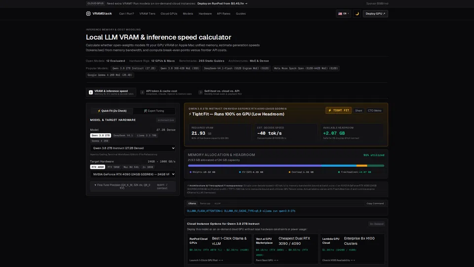Open the Cloud GPUs nav item
Image resolution: width=474 pixels, height=267 pixels.
[169, 14]
